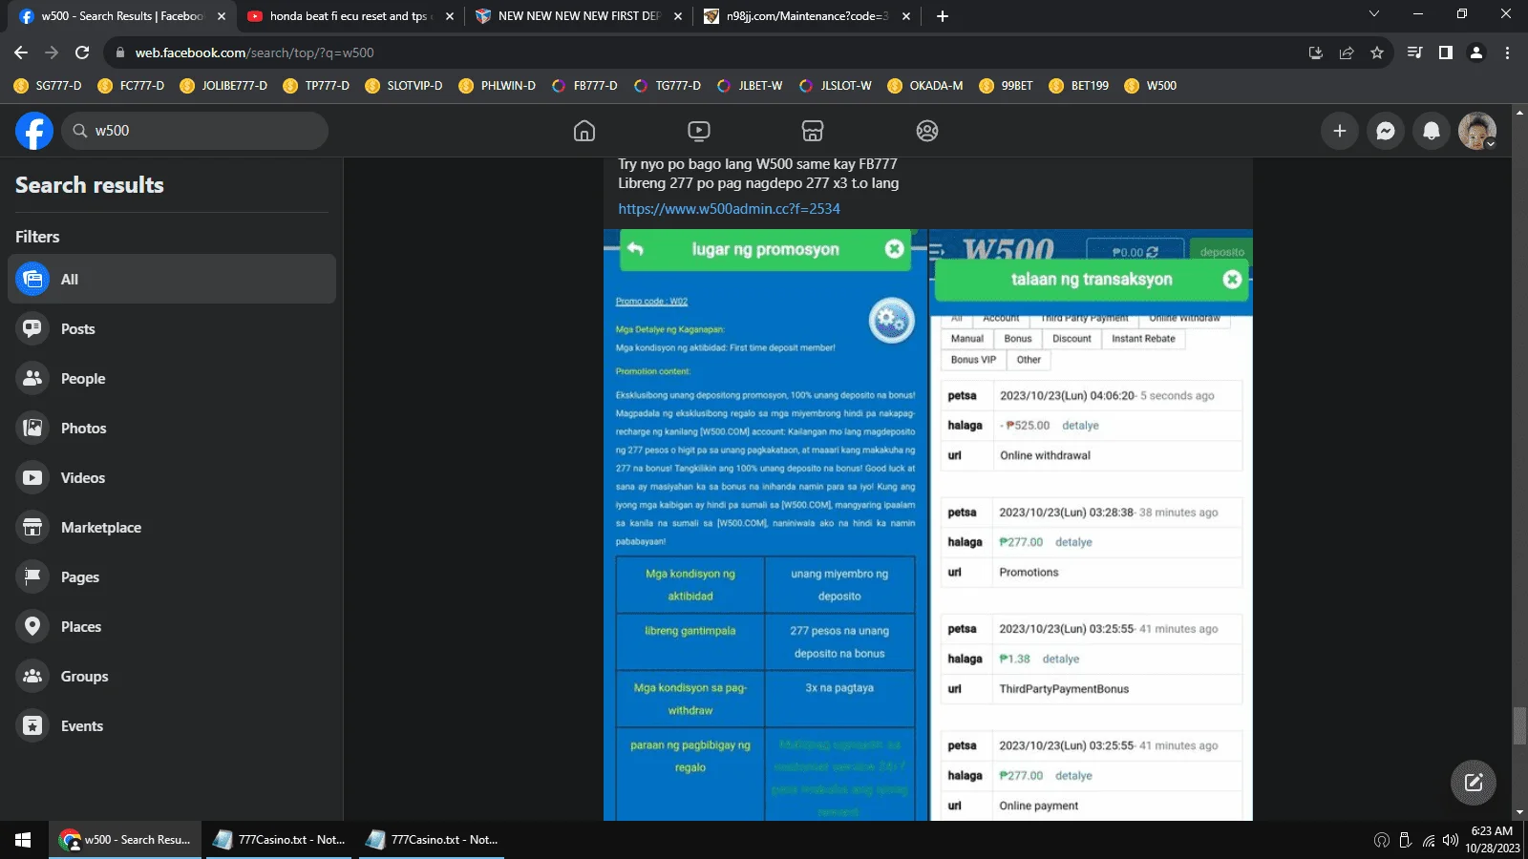Image resolution: width=1528 pixels, height=859 pixels.
Task: Click the new message compose button
Action: tap(1474, 783)
